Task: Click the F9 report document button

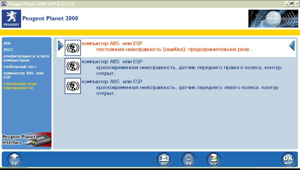Action: pyautogui.click(x=214, y=159)
